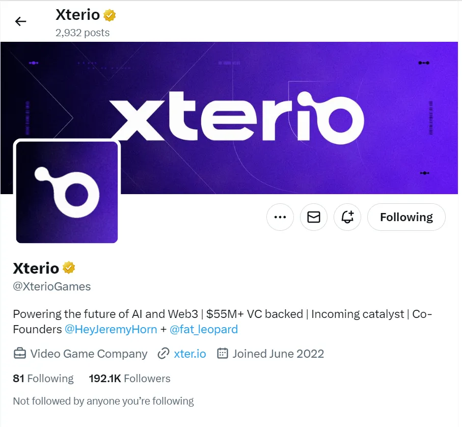Open the 192.1K Followers list
462x427 pixels.
[x=130, y=379]
